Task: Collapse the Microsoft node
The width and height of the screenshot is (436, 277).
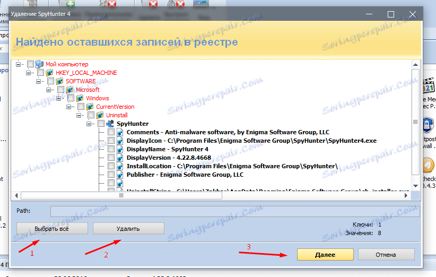Action: tap(49, 90)
